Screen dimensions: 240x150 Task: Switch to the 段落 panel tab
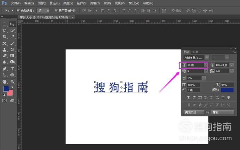pos(195,52)
